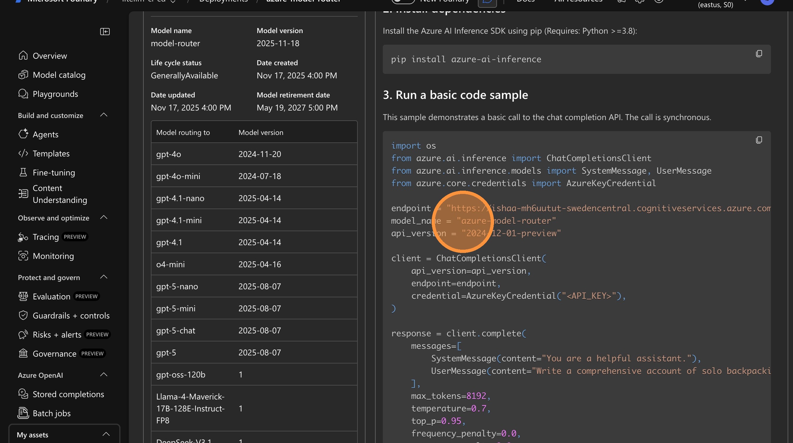Collapse the Protect and govern section
This screenshot has width=793, height=443.
pos(104,277)
